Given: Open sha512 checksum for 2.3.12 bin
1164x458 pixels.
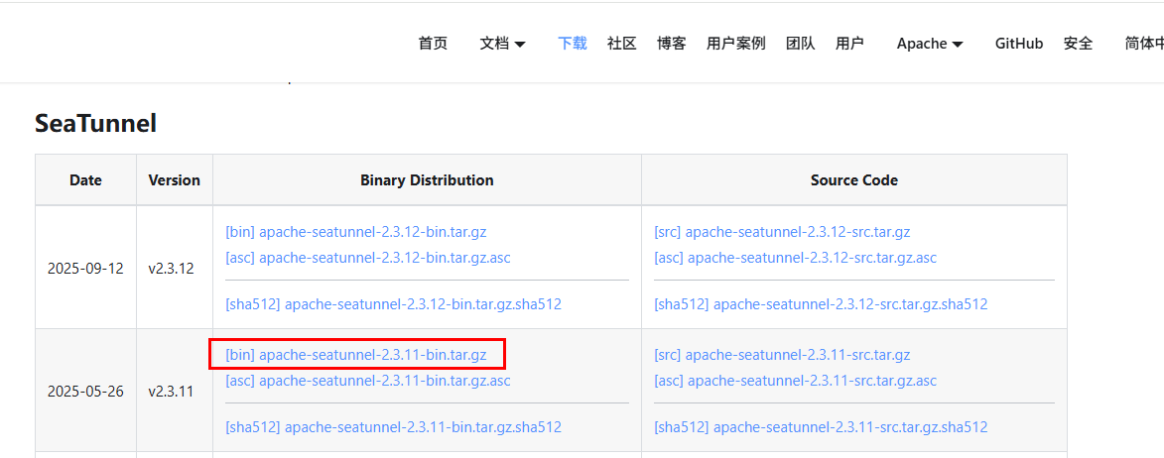Looking at the screenshot, I should pos(393,304).
